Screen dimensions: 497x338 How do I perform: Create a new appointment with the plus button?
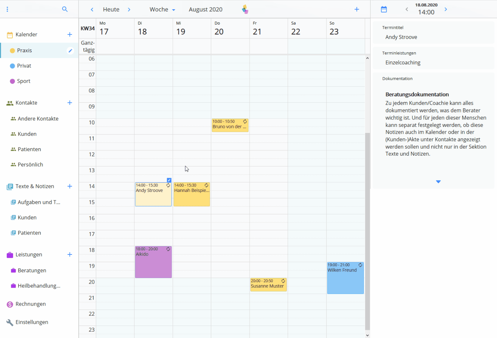(356, 9)
